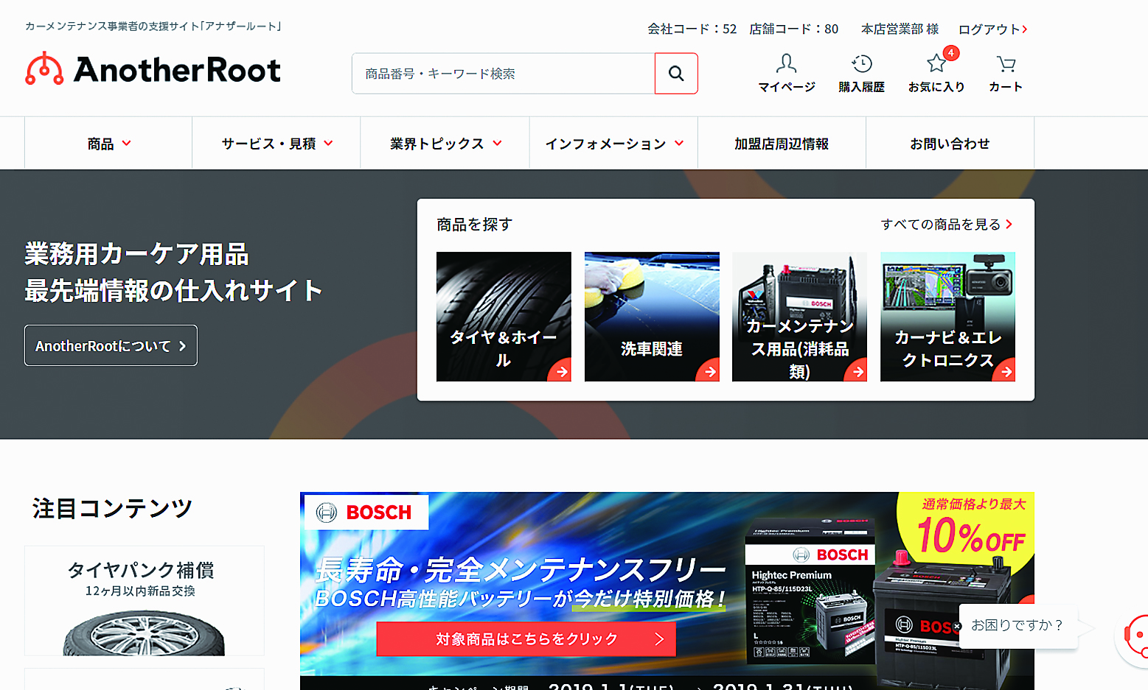Open the 洗車関連 category thumbnail
The width and height of the screenshot is (1148, 690).
tap(652, 317)
